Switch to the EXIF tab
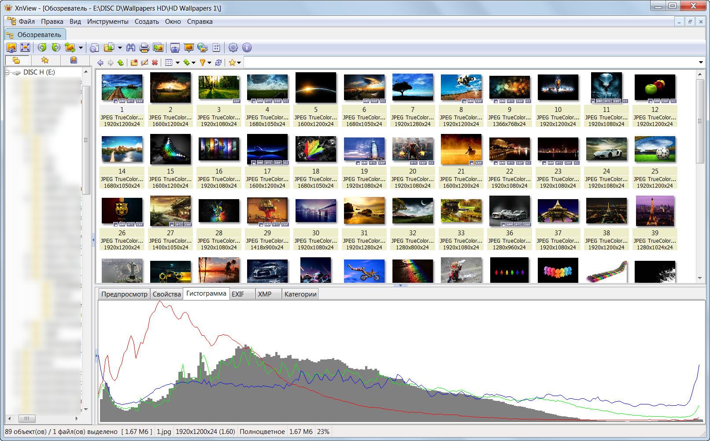Image resolution: width=710 pixels, height=441 pixels. click(238, 294)
